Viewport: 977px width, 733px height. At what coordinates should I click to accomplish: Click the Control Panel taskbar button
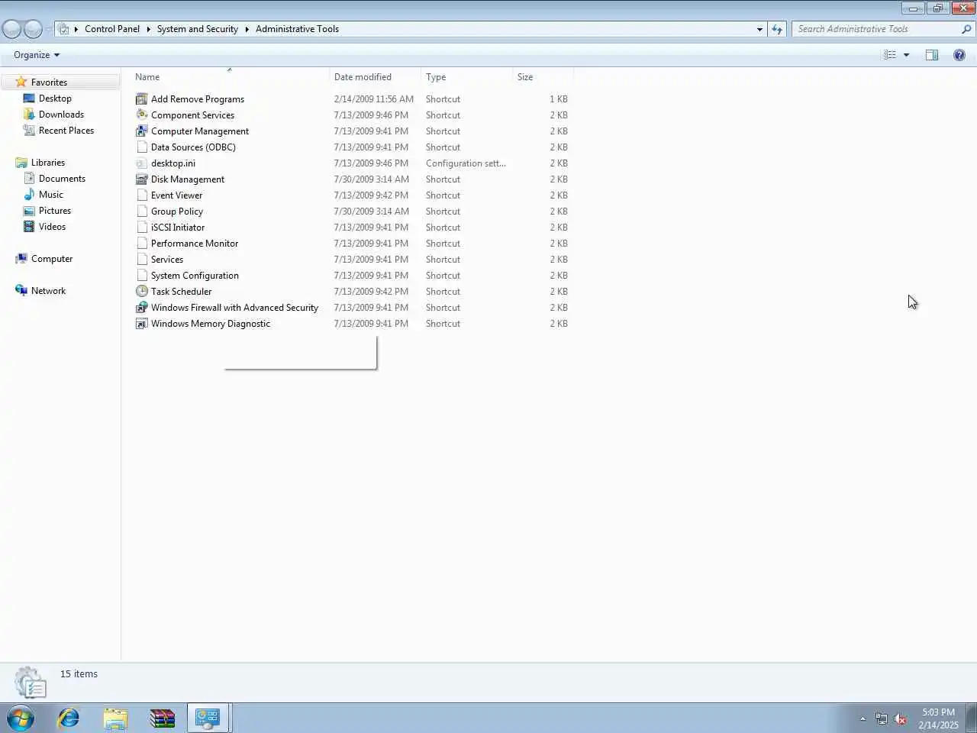click(x=208, y=718)
